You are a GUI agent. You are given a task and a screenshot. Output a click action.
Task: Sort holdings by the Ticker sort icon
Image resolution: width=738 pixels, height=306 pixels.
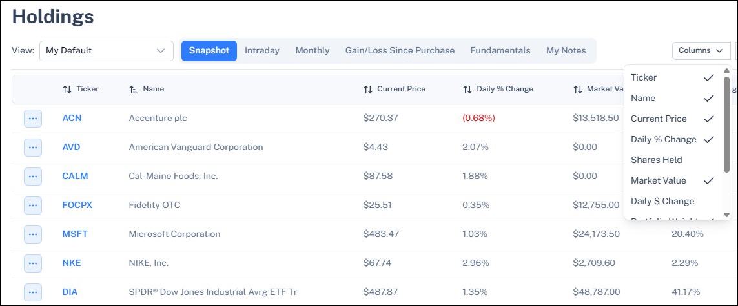pos(67,89)
